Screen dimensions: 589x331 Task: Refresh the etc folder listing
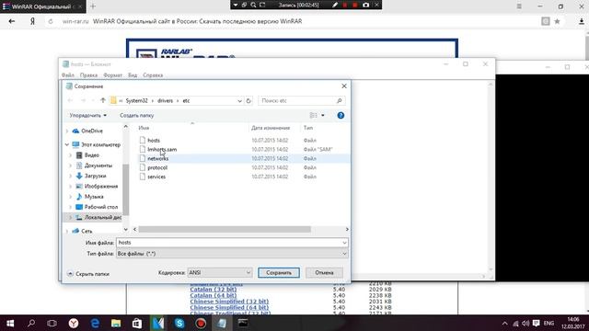click(248, 100)
